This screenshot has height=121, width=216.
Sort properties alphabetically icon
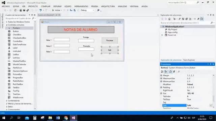click(x=166, y=72)
